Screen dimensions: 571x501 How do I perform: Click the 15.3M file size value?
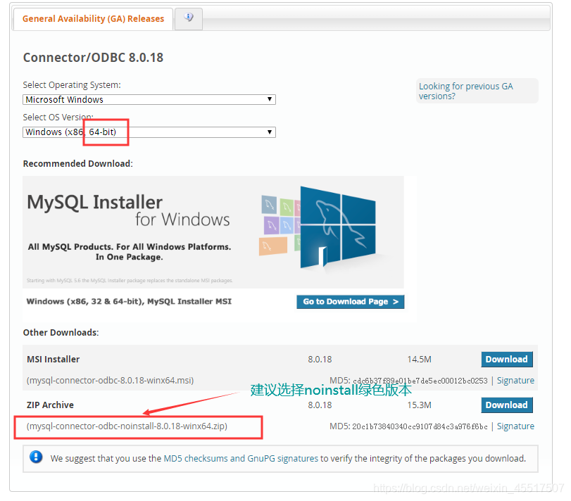(419, 405)
